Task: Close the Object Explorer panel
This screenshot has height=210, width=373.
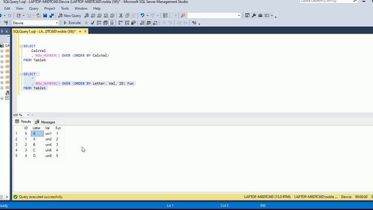Action: click(x=6, y=31)
